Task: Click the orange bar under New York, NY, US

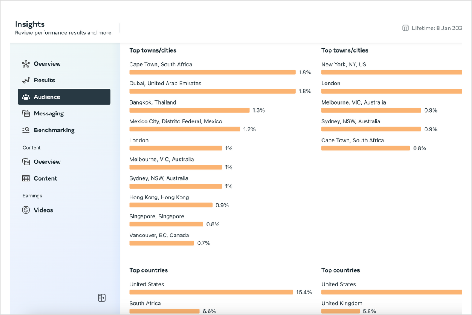Action: click(391, 72)
